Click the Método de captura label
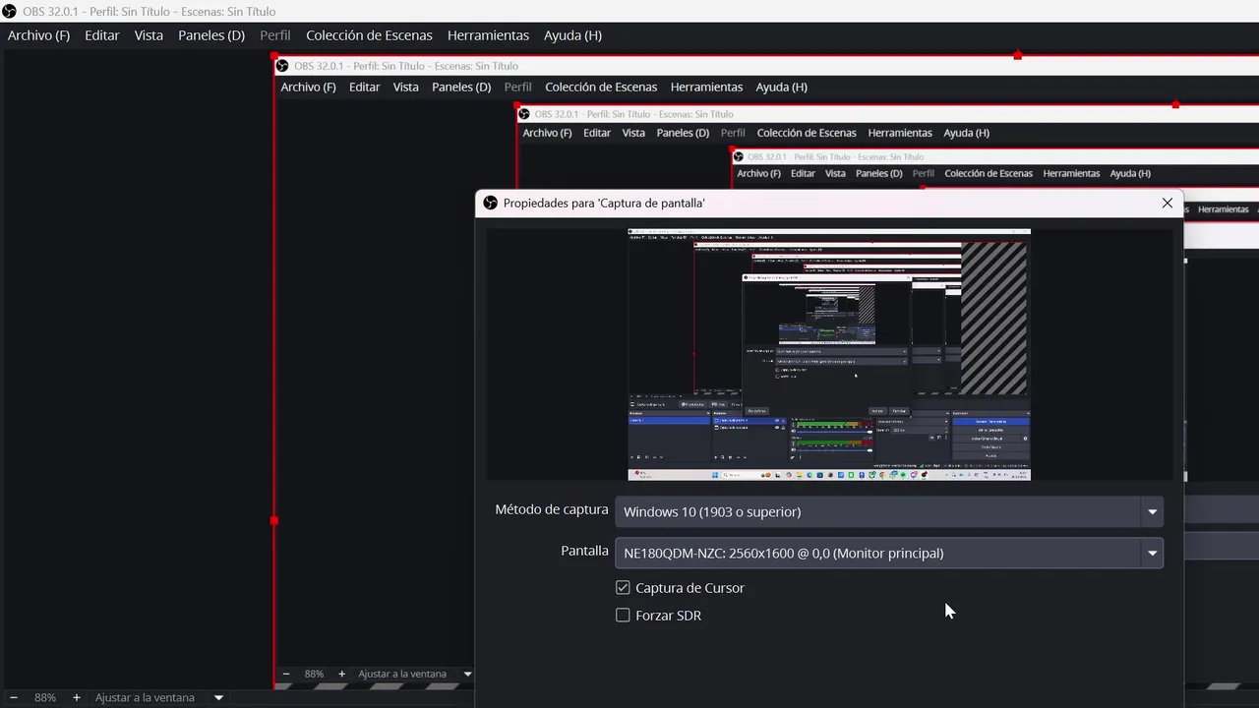 click(552, 509)
